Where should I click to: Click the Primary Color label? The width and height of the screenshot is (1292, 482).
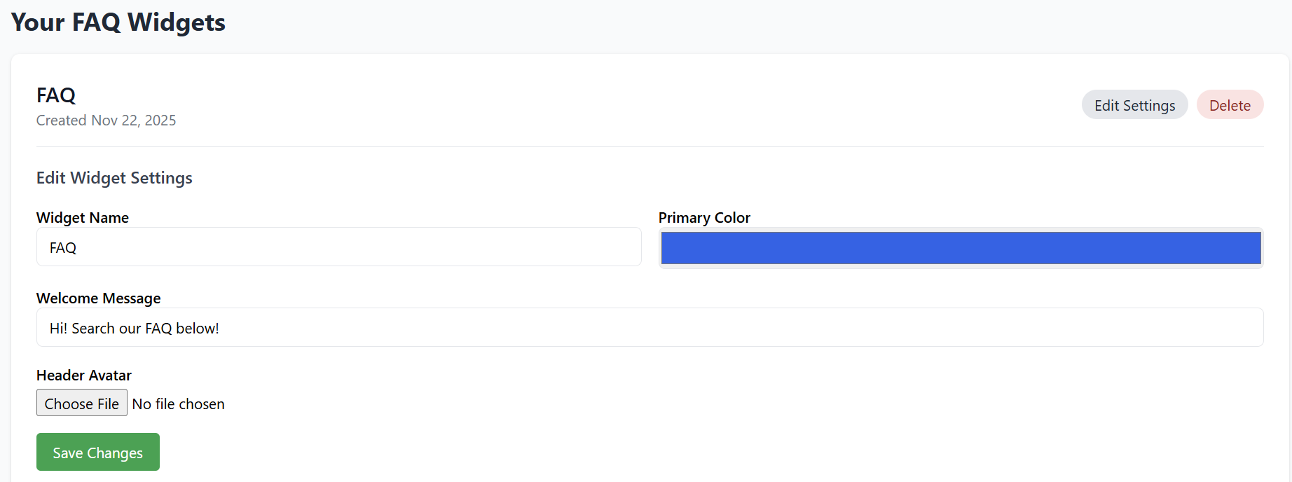click(x=704, y=218)
